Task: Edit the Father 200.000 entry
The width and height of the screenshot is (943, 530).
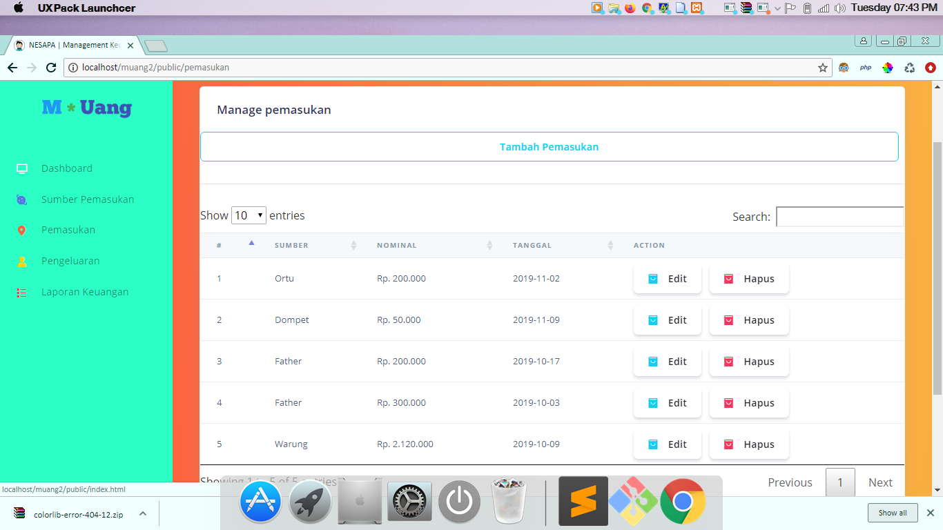Action: coord(668,362)
